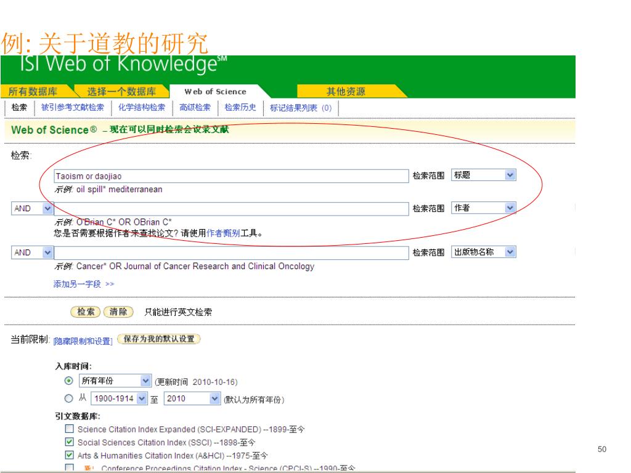The width and height of the screenshot is (631, 473).
Task: Click the empty author search field
Action: 232,209
